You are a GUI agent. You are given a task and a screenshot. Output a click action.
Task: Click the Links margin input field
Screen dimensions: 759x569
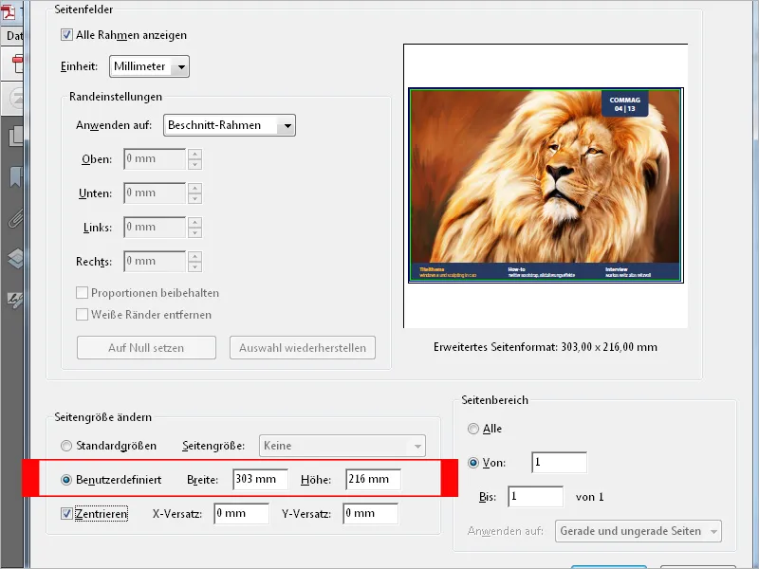[x=155, y=228]
